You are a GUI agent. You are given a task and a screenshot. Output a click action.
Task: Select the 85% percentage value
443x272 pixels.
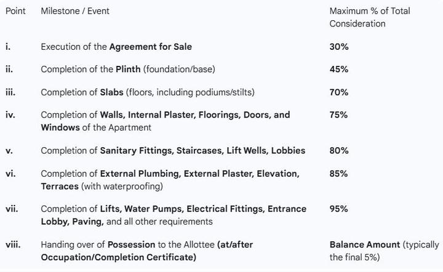point(339,174)
